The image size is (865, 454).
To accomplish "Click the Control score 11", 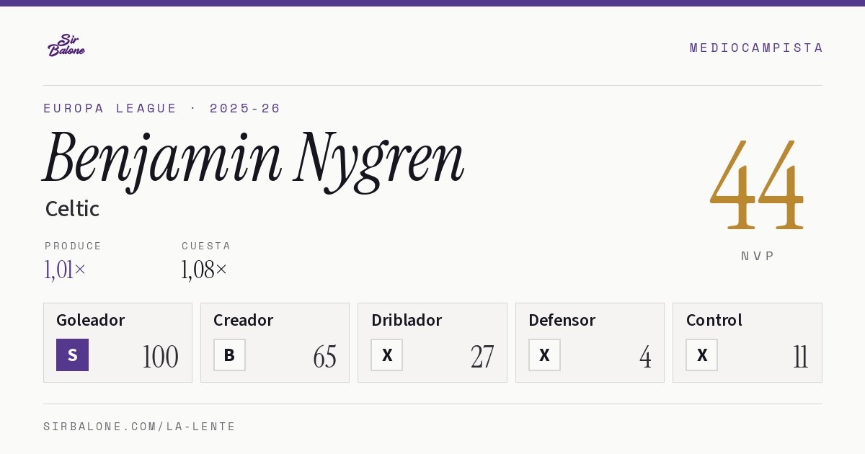I will tap(801, 357).
